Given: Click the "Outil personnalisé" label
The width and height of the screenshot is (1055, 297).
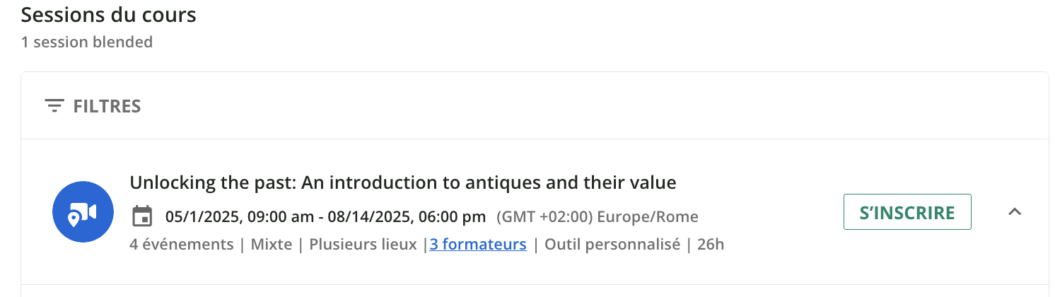Looking at the screenshot, I should tap(613, 245).
